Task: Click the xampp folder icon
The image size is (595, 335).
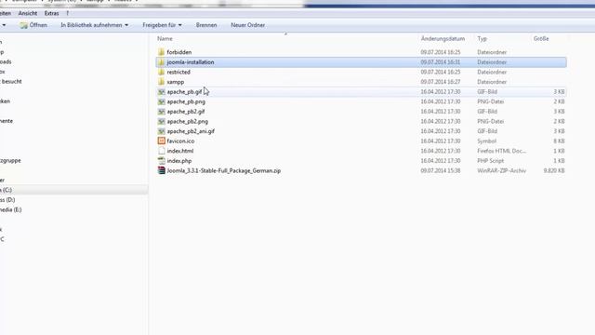Action: (x=161, y=82)
